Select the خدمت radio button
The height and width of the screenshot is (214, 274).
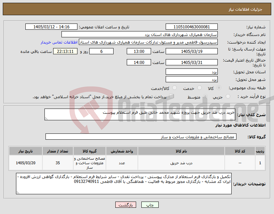199,88
